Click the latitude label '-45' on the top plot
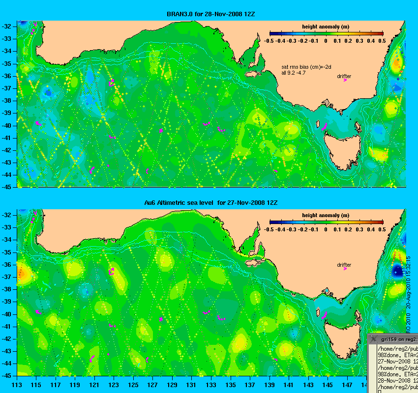Screen dimensions: 418x393 6,187
